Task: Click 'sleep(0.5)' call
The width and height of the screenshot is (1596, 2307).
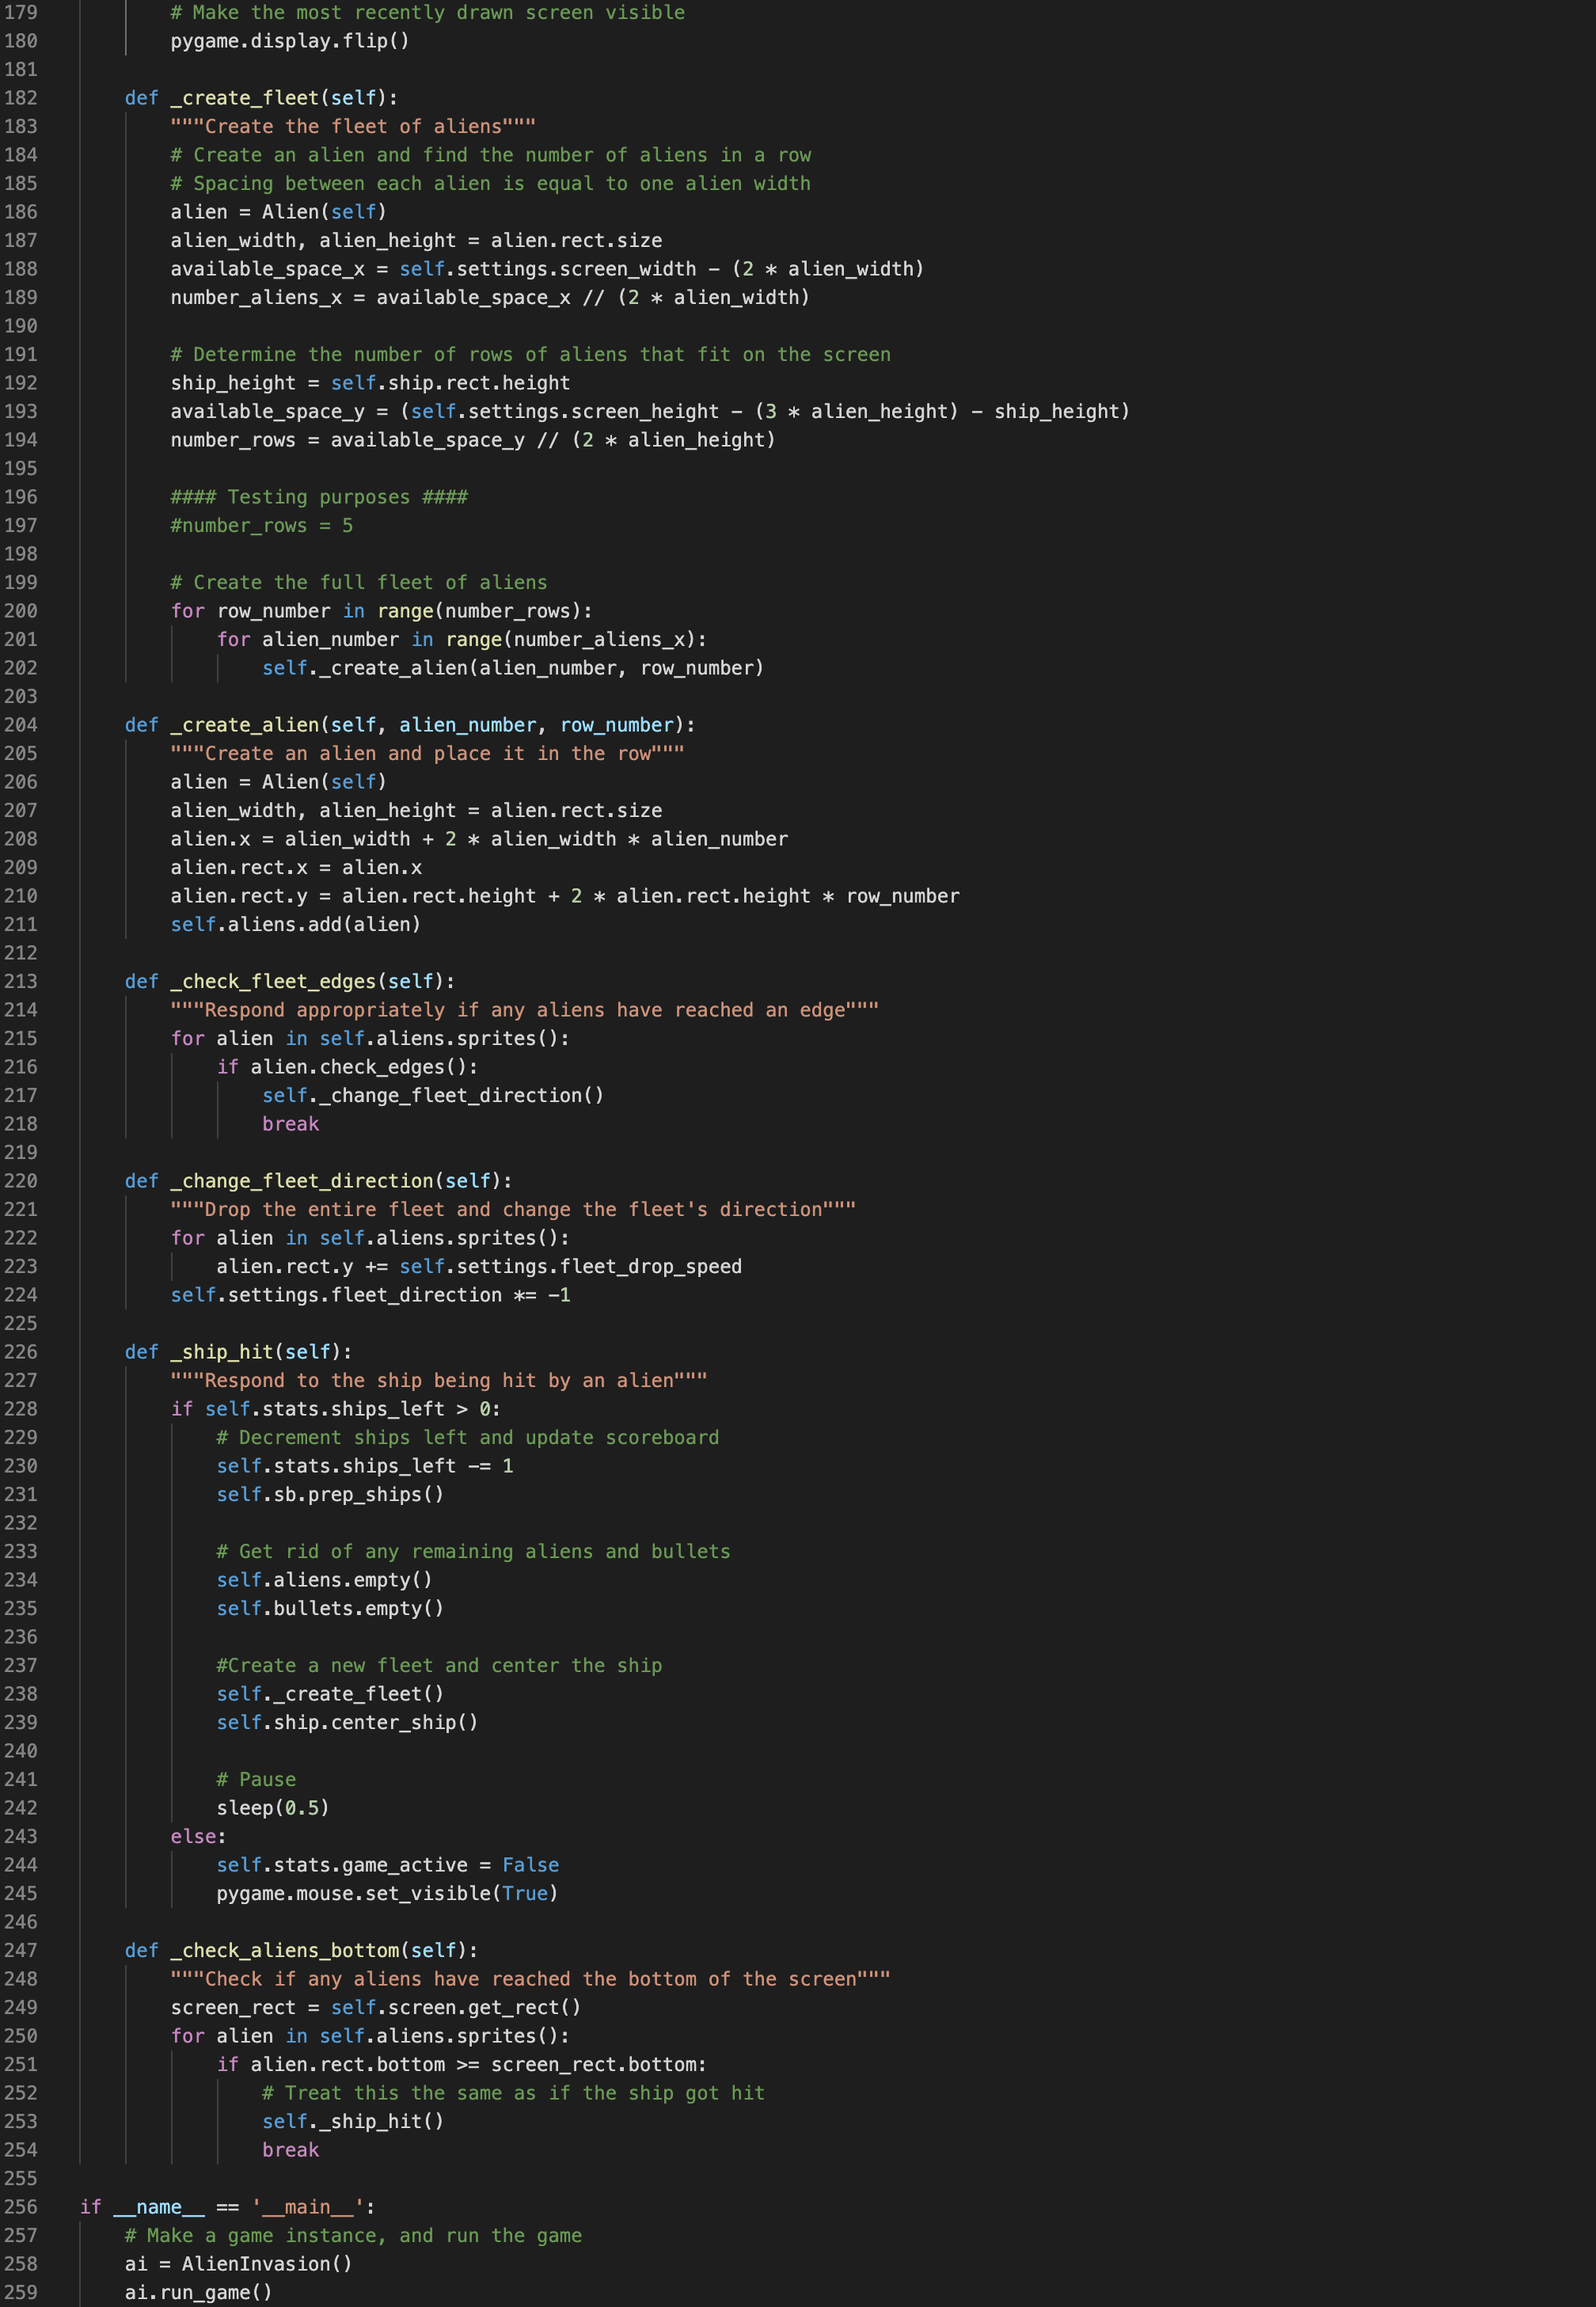Action: tap(273, 1809)
